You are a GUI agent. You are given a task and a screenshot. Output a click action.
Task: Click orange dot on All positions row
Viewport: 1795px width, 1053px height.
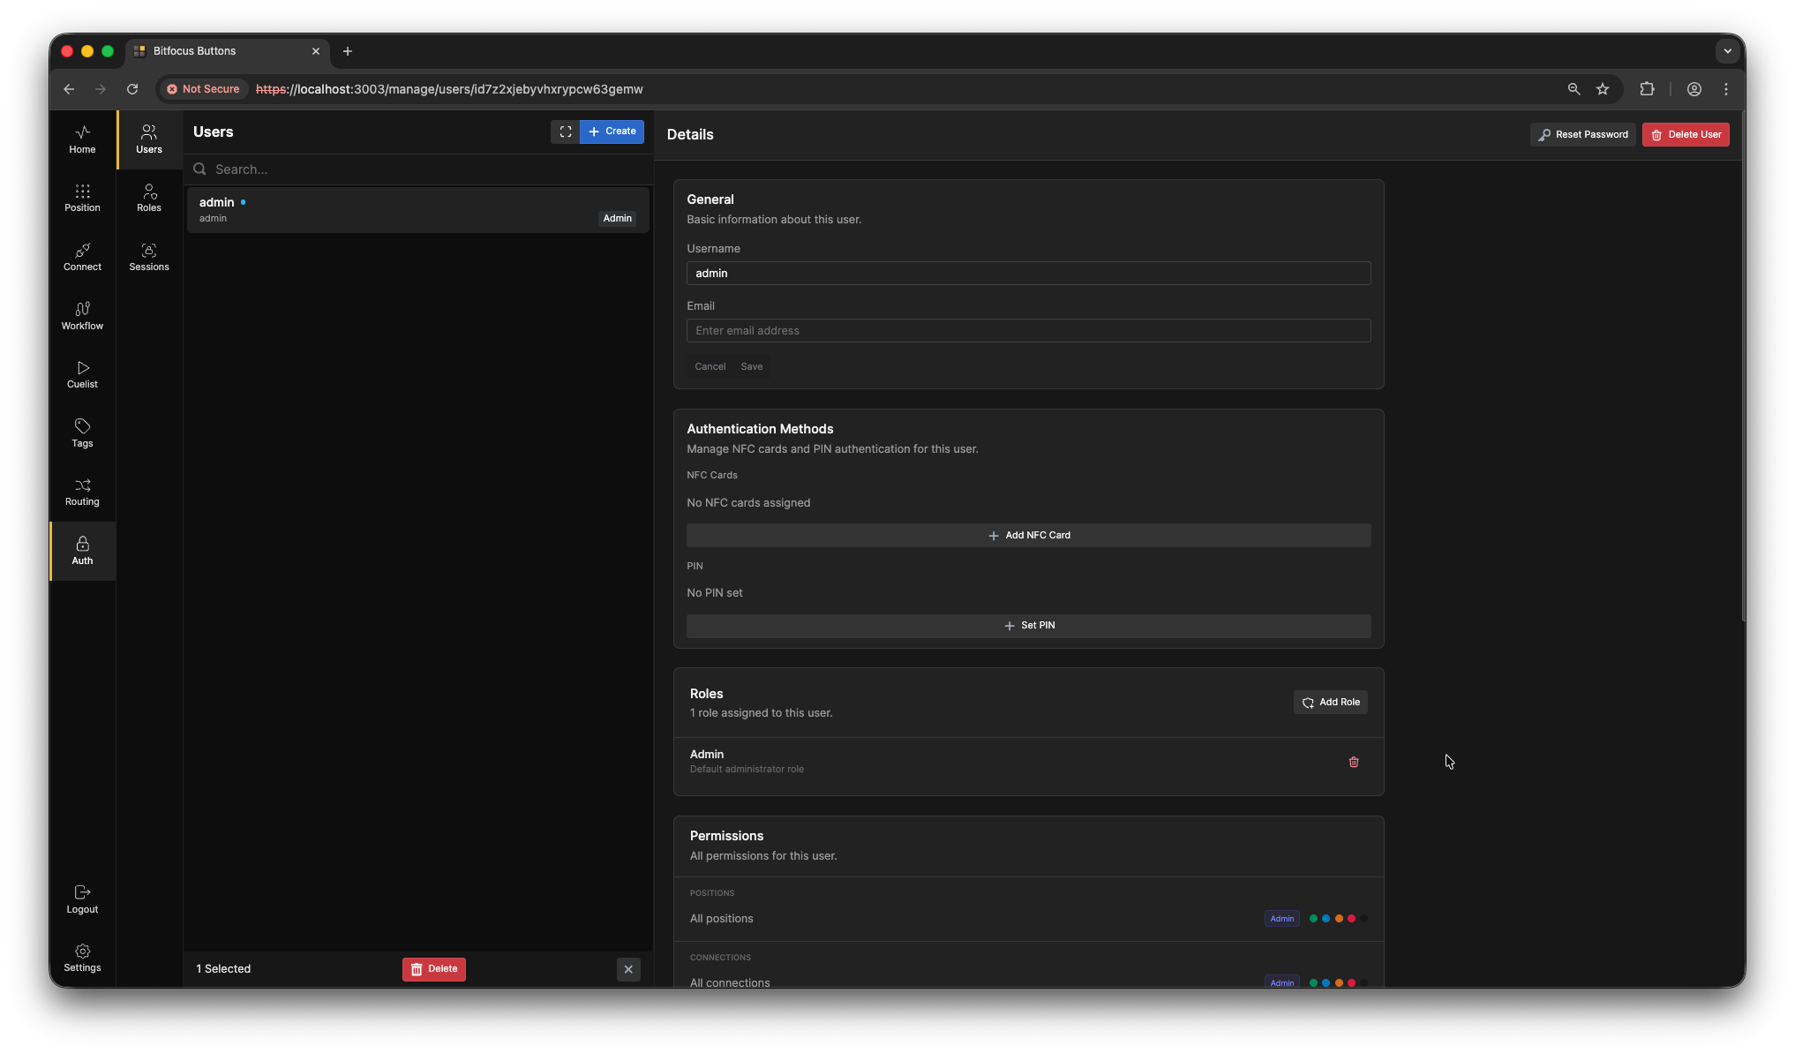(1339, 919)
